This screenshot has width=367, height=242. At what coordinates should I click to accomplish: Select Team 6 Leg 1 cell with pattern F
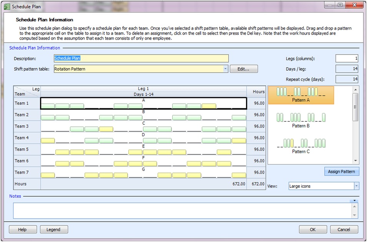143,161
